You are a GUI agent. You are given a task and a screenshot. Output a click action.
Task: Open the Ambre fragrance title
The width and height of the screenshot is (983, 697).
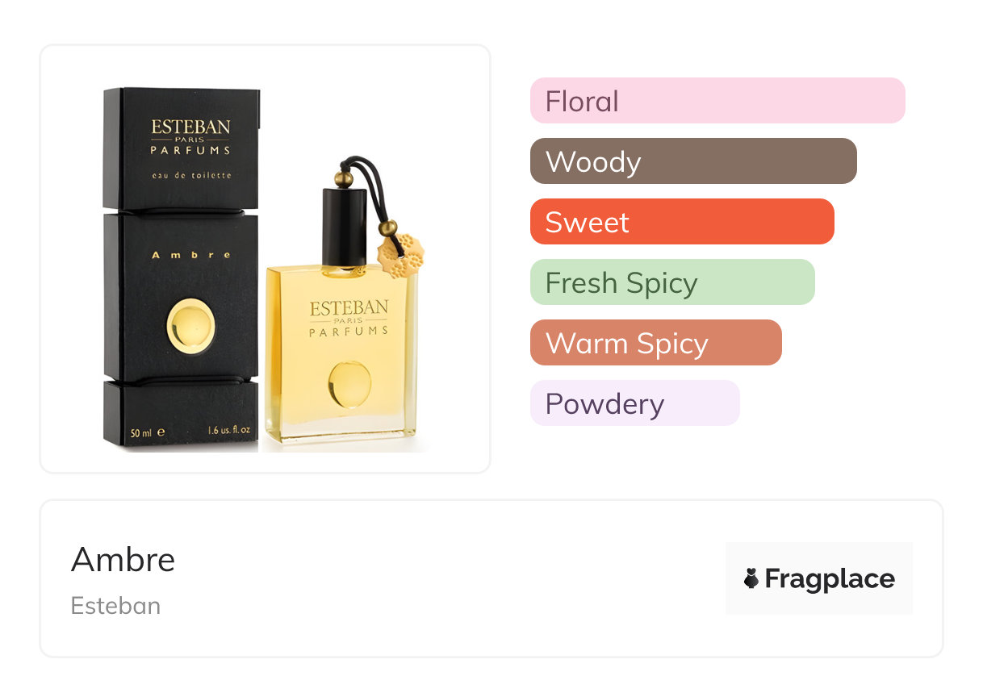pyautogui.click(x=123, y=559)
